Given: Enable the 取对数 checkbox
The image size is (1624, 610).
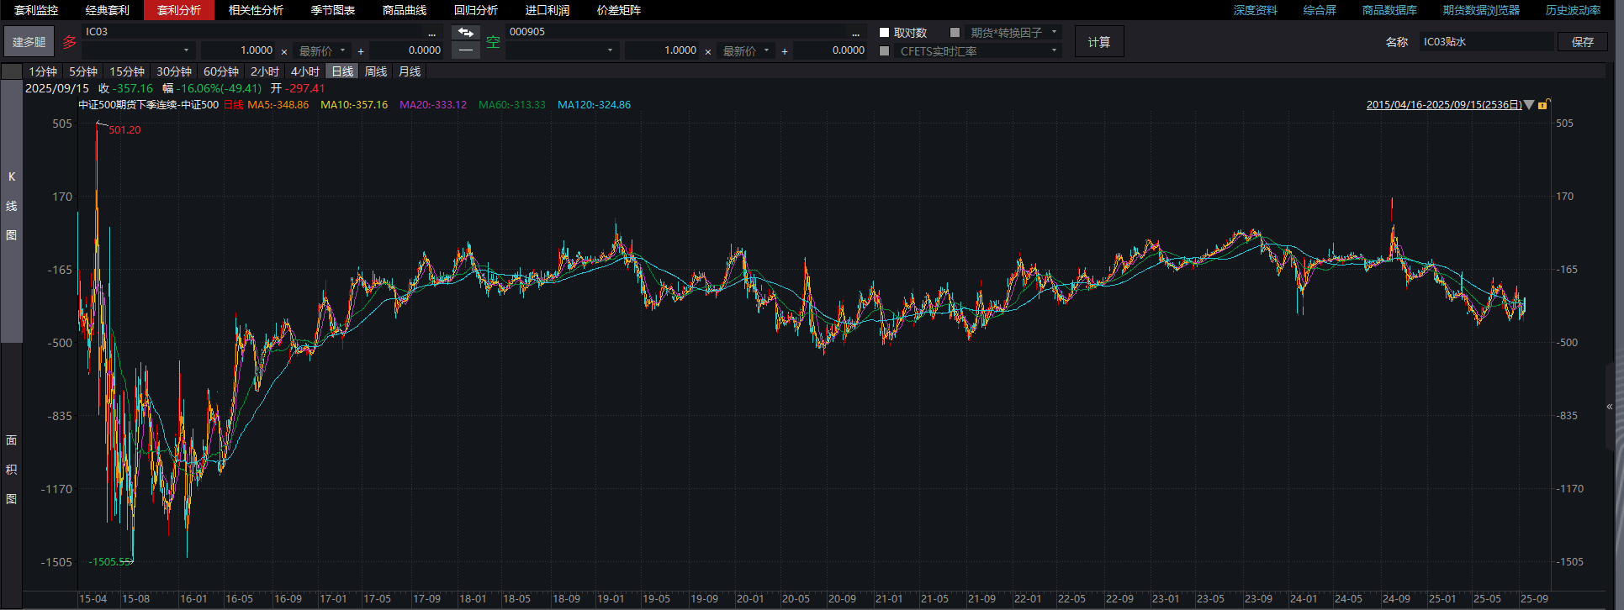Looking at the screenshot, I should (x=884, y=33).
